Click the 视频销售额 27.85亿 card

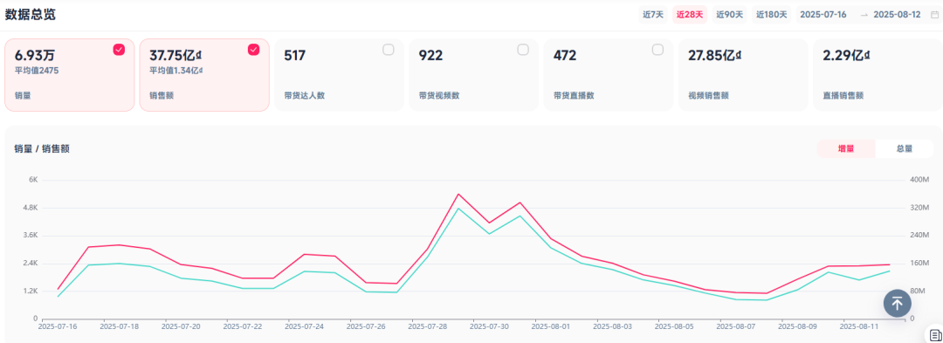click(x=743, y=75)
